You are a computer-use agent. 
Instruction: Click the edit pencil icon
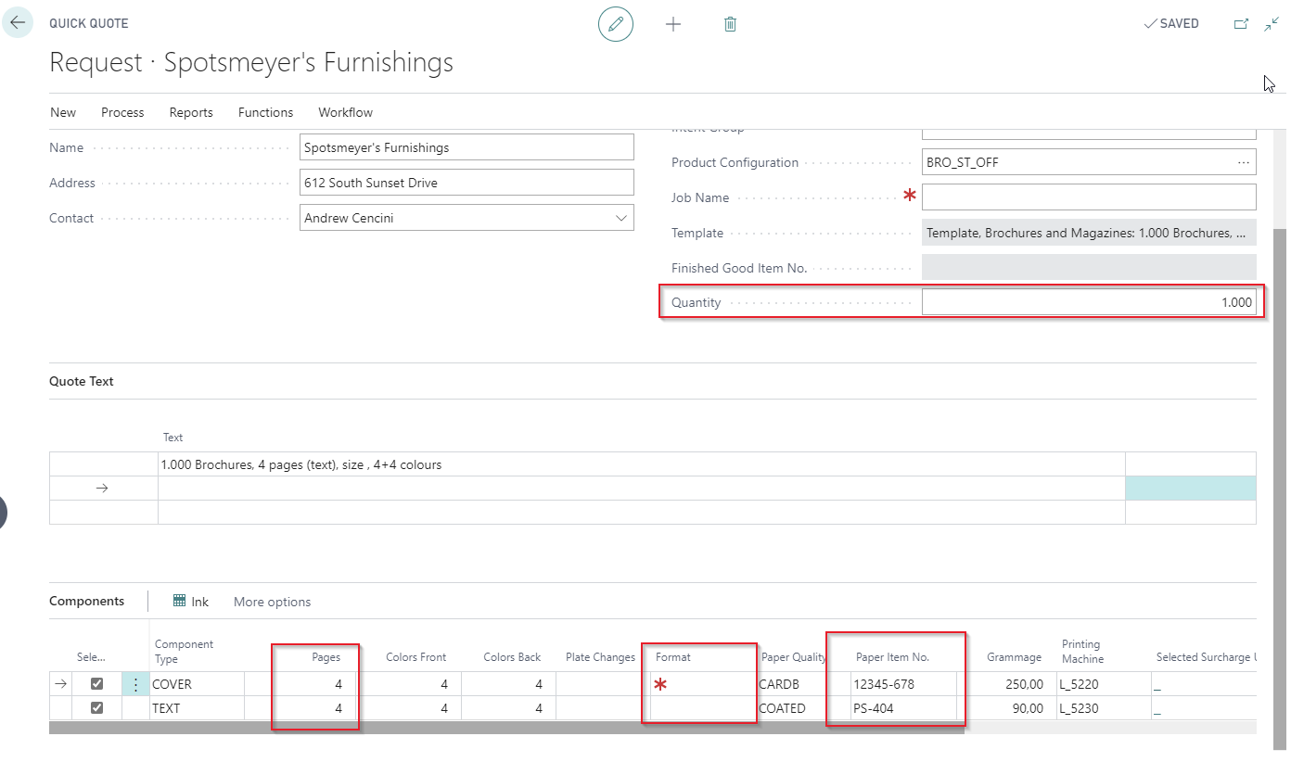615,24
